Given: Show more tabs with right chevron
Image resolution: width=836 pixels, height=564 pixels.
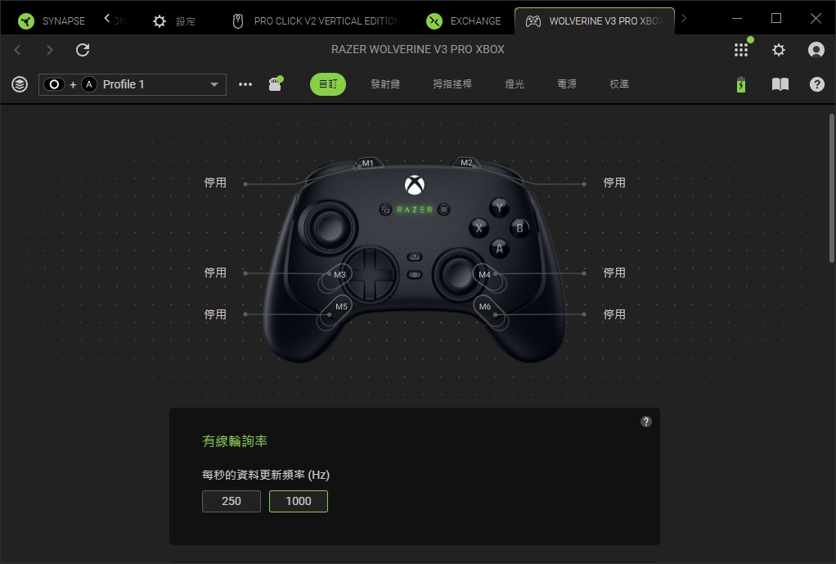Looking at the screenshot, I should (x=684, y=19).
